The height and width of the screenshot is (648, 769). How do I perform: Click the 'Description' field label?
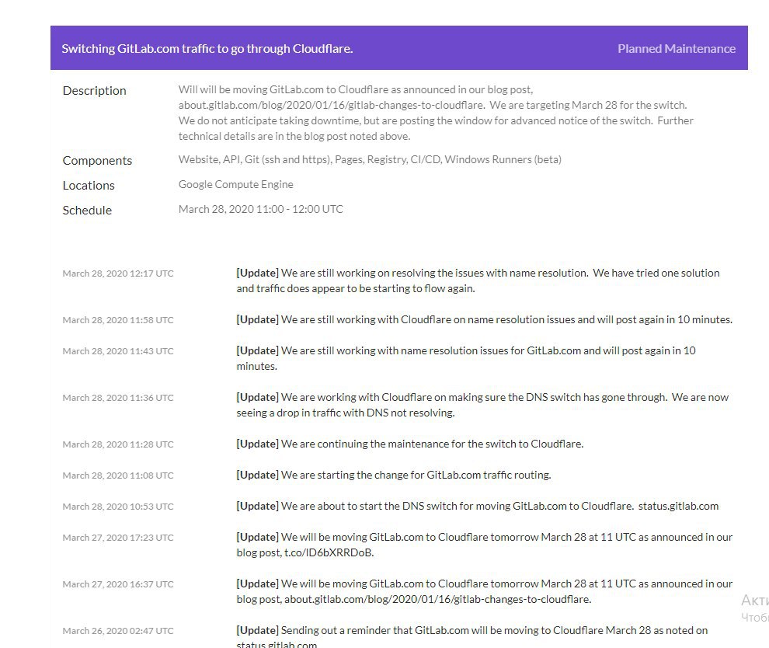point(94,91)
